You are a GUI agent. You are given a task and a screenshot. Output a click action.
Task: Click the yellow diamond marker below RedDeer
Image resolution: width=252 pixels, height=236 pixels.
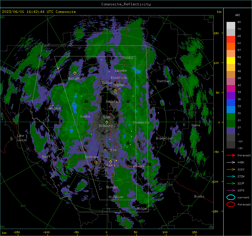pos(115,91)
